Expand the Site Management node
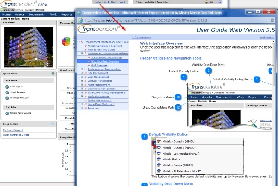The image size is (278, 186). point(82,73)
